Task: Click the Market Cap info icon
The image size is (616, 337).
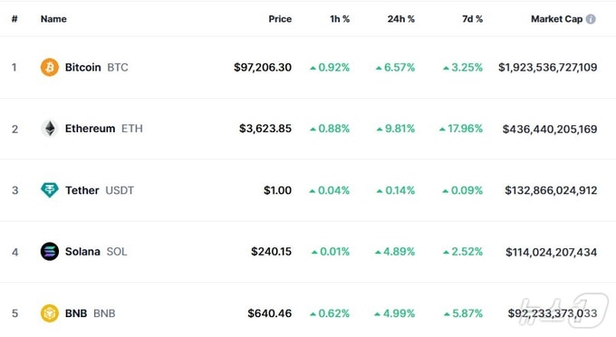Action: 591,19
